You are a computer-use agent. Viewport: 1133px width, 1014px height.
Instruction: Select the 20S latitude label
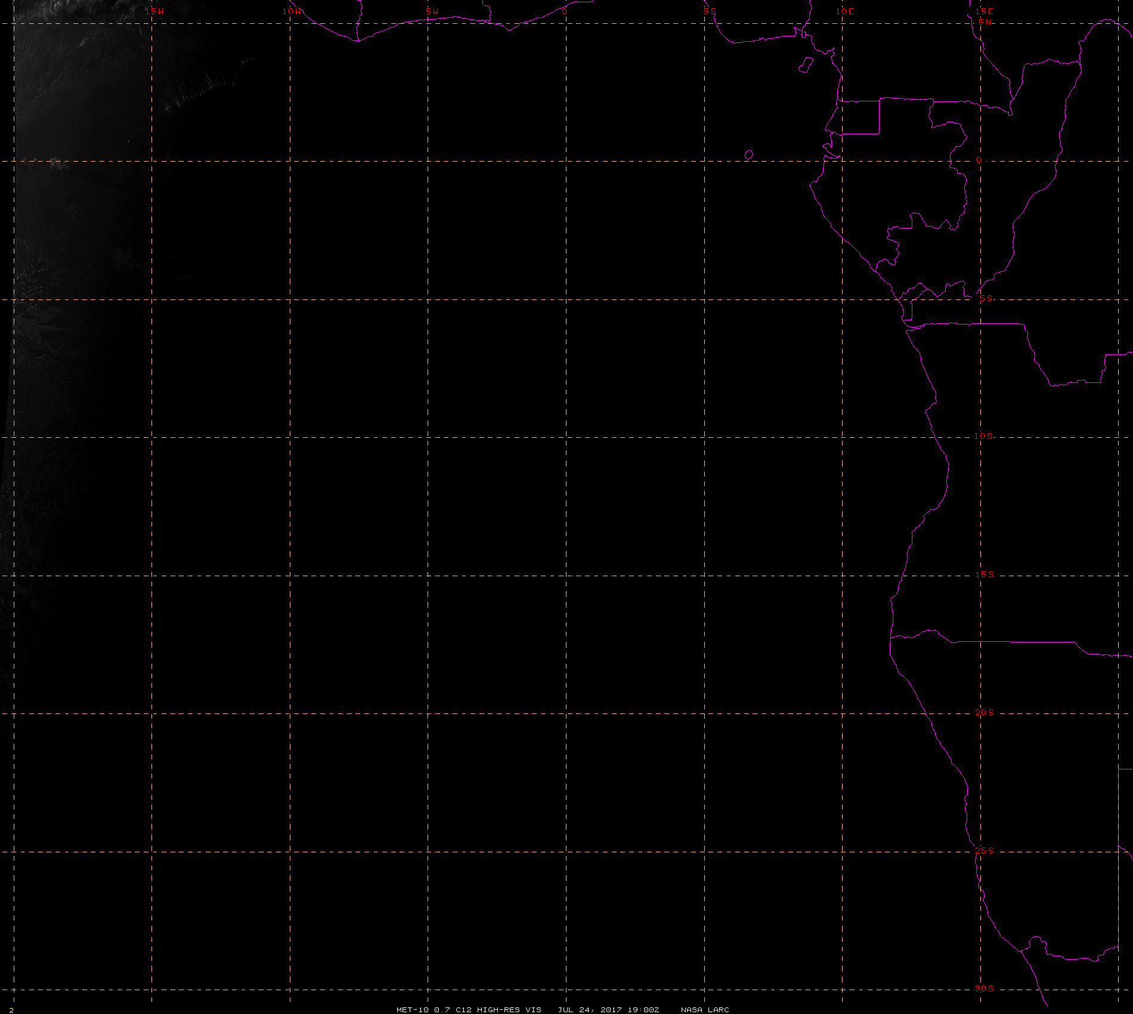[984, 712]
